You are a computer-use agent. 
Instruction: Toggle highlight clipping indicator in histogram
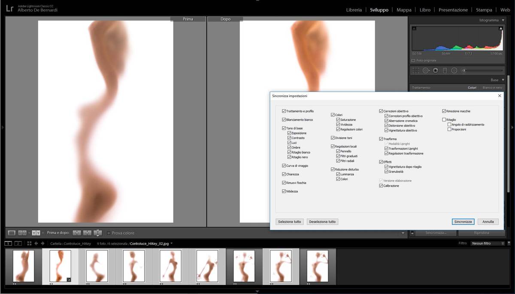click(x=501, y=29)
